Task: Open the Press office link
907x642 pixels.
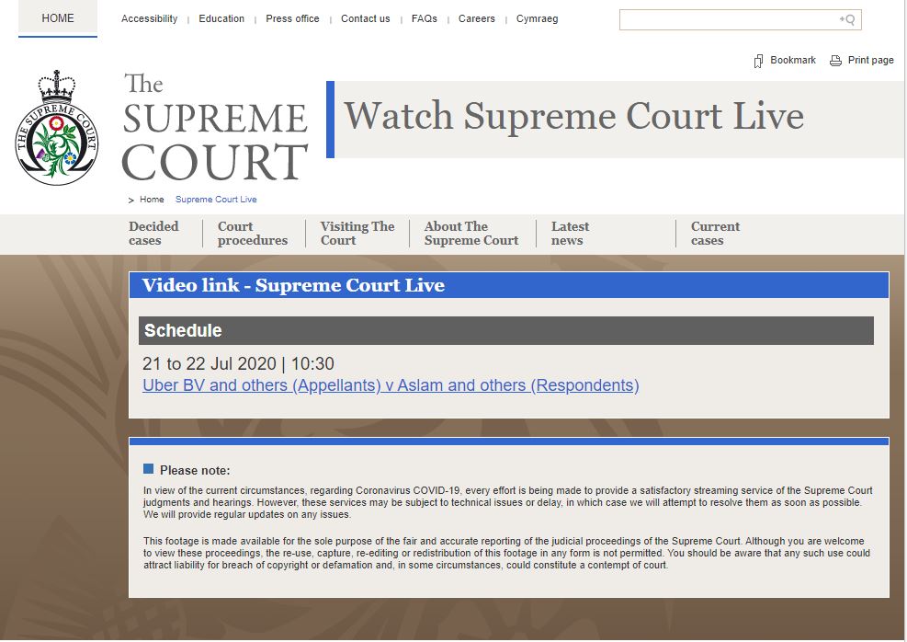Action: [292, 18]
